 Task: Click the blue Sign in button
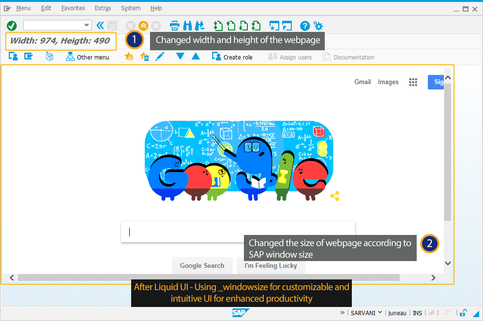click(x=436, y=82)
